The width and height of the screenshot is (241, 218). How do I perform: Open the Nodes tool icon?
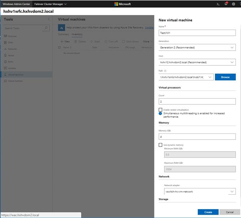(x=6, y=55)
